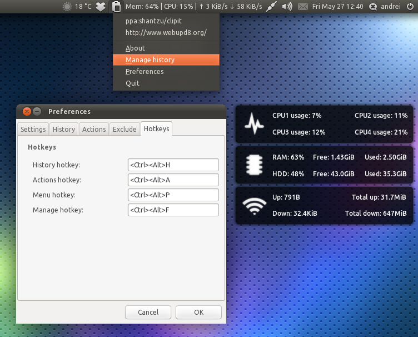Open Preferences from ClipIt menu
This screenshot has height=337, width=418.
click(x=166, y=71)
